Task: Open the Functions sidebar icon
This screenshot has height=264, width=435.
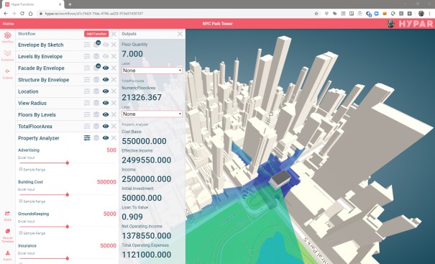Action: 7,55
